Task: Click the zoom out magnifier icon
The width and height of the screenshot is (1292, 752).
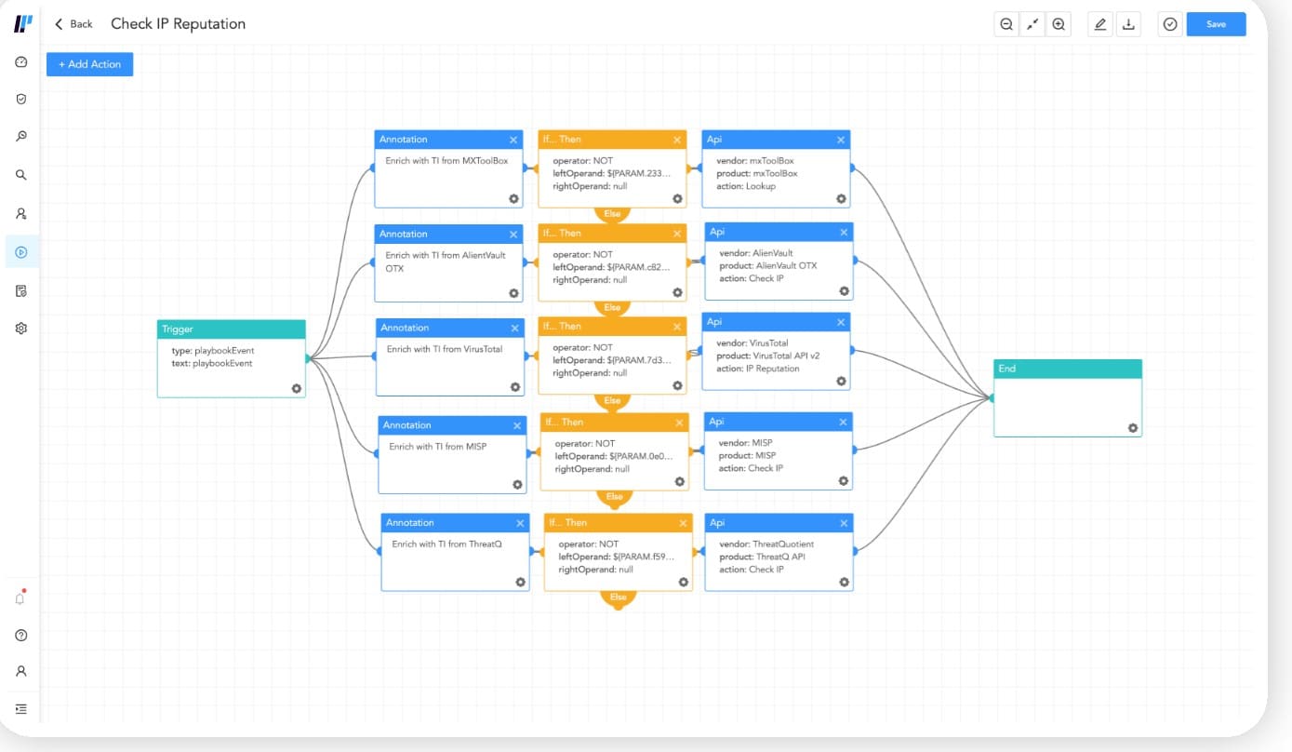Action: click(x=1006, y=25)
